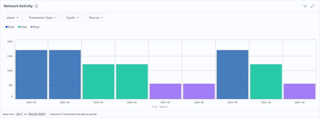Open the Source dropdown filter
The height and width of the screenshot is (118, 320).
tap(96, 18)
